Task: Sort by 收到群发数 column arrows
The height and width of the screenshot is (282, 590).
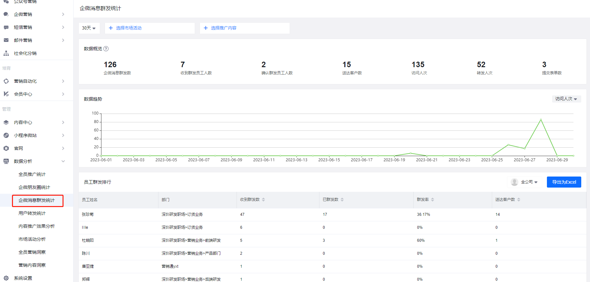Action: (263, 200)
